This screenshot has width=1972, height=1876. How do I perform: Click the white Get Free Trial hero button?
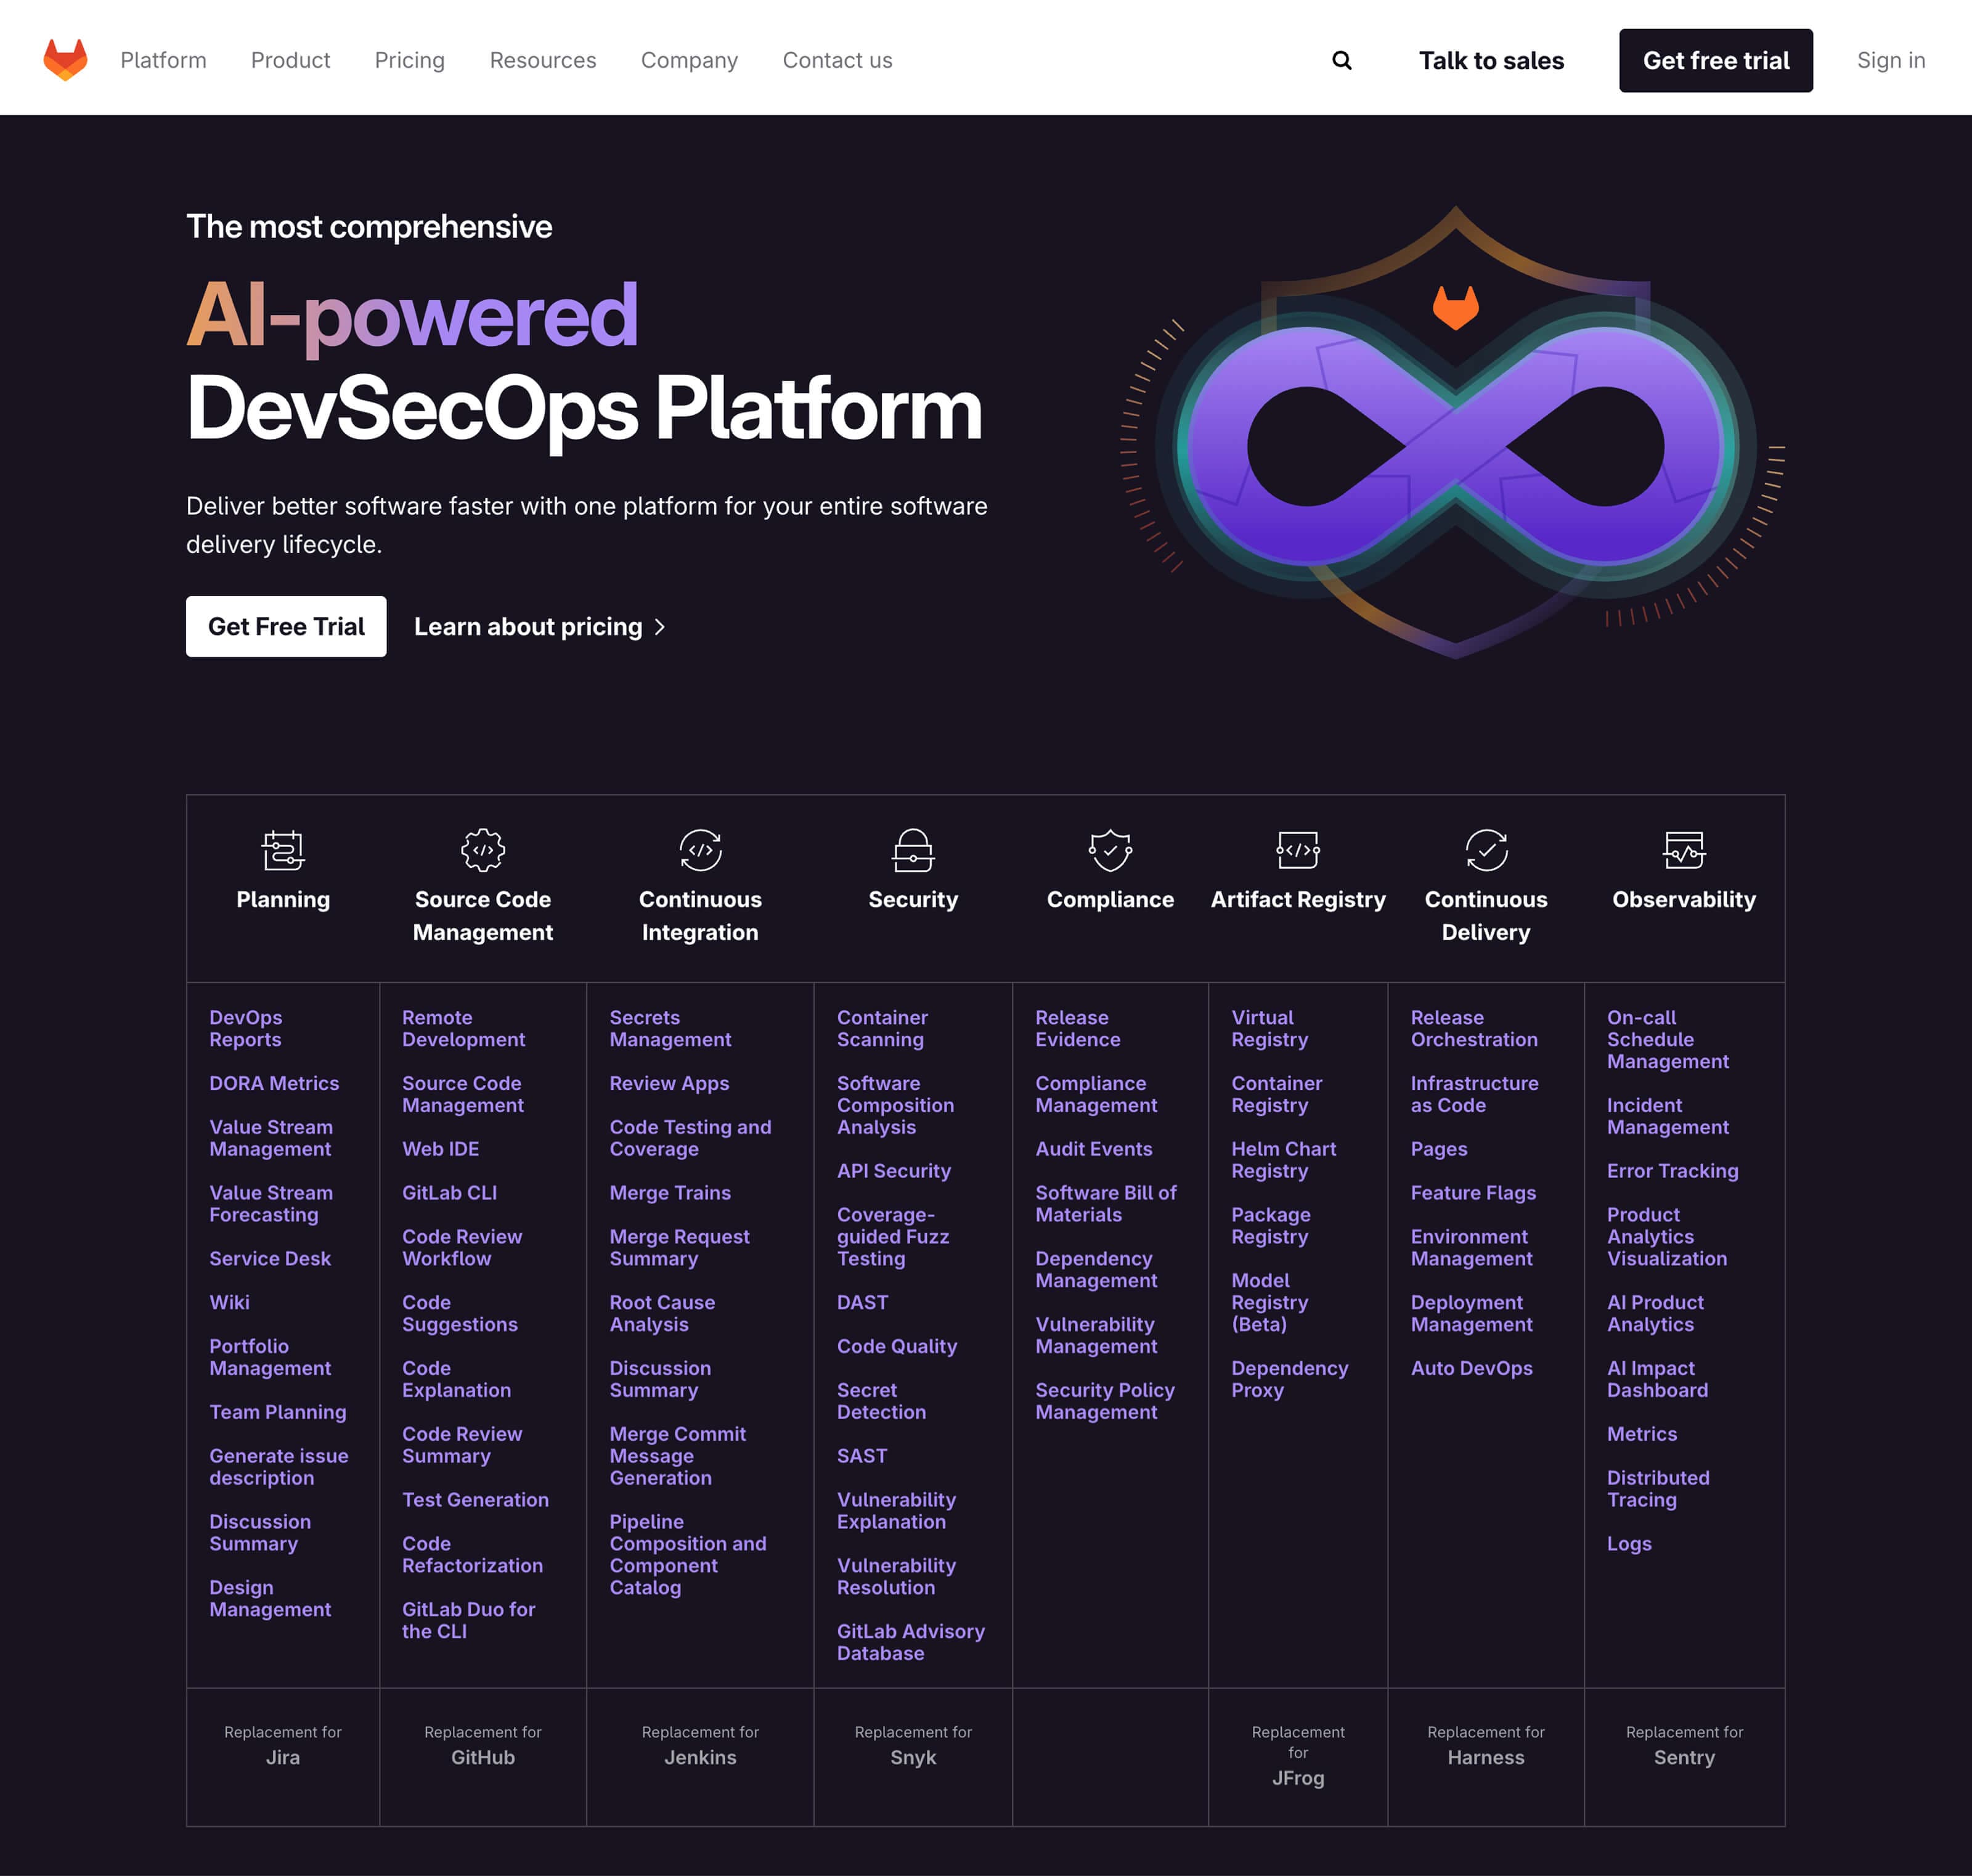(x=286, y=627)
